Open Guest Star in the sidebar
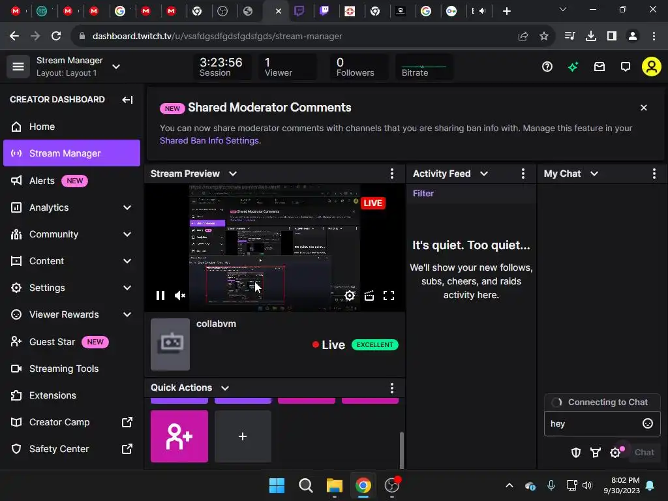668x501 pixels. pyautogui.click(x=72, y=342)
